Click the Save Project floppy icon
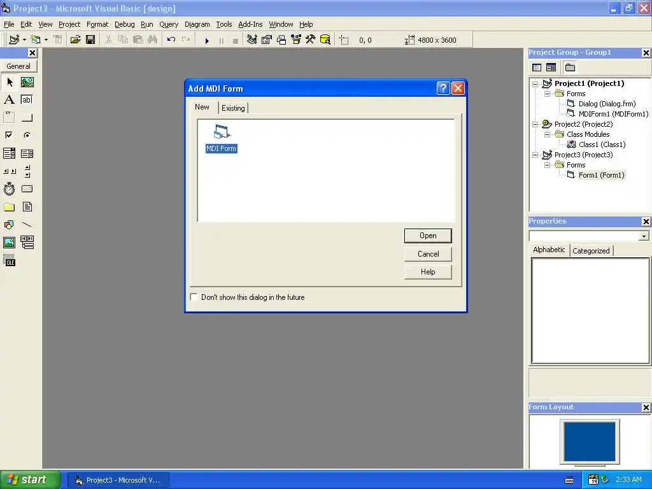 90,40
